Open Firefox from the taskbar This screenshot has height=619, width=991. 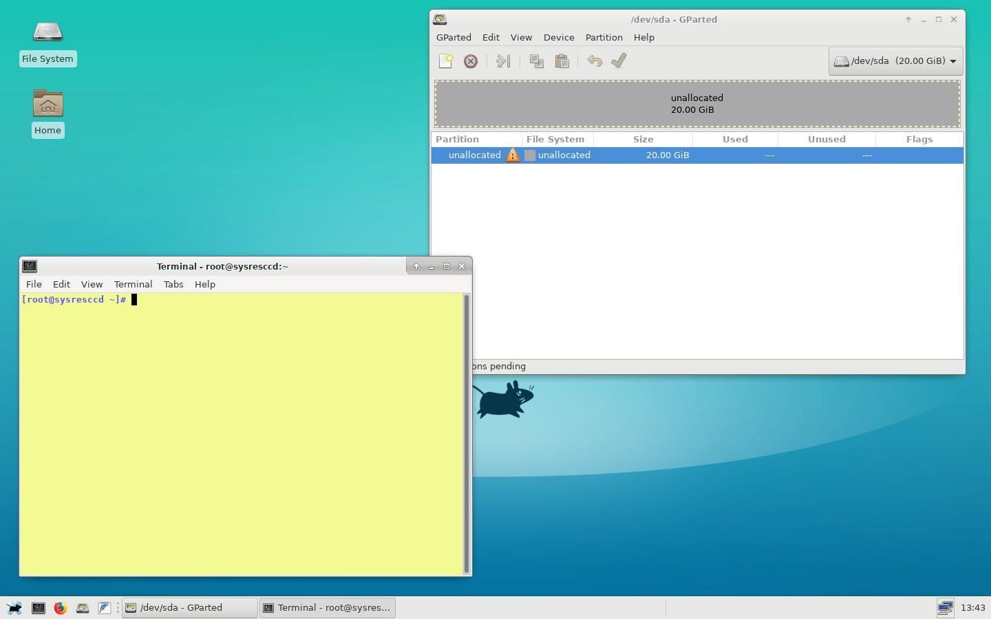(61, 608)
